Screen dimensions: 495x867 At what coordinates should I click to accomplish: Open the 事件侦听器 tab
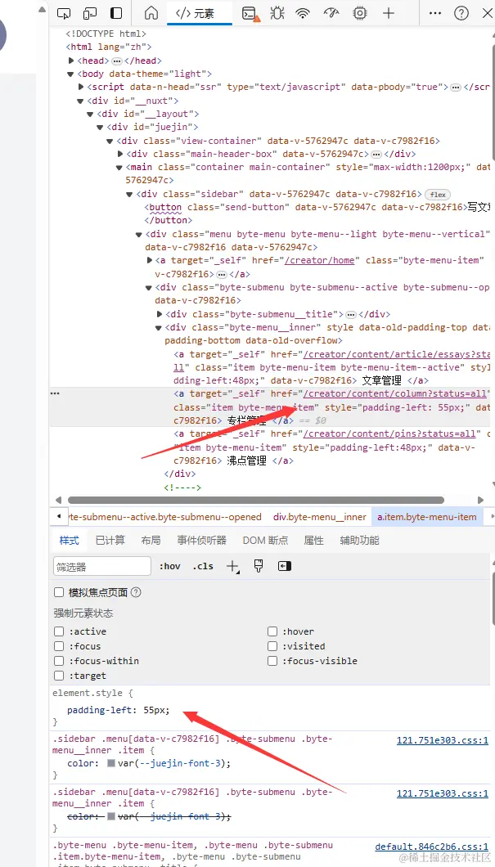pyautogui.click(x=202, y=541)
